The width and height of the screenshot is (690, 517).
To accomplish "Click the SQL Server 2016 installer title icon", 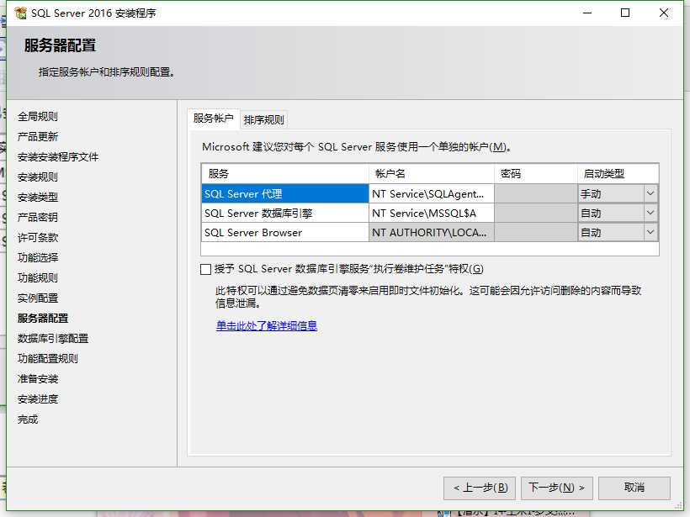I will 20,13.
